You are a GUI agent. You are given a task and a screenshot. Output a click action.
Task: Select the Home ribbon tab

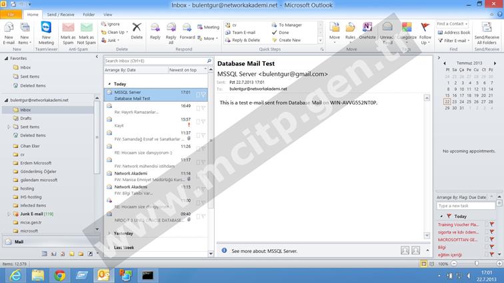[33, 15]
